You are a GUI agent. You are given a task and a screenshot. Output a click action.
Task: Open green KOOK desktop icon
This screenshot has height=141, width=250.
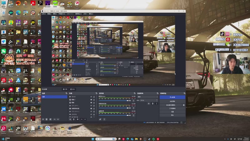point(55,4)
